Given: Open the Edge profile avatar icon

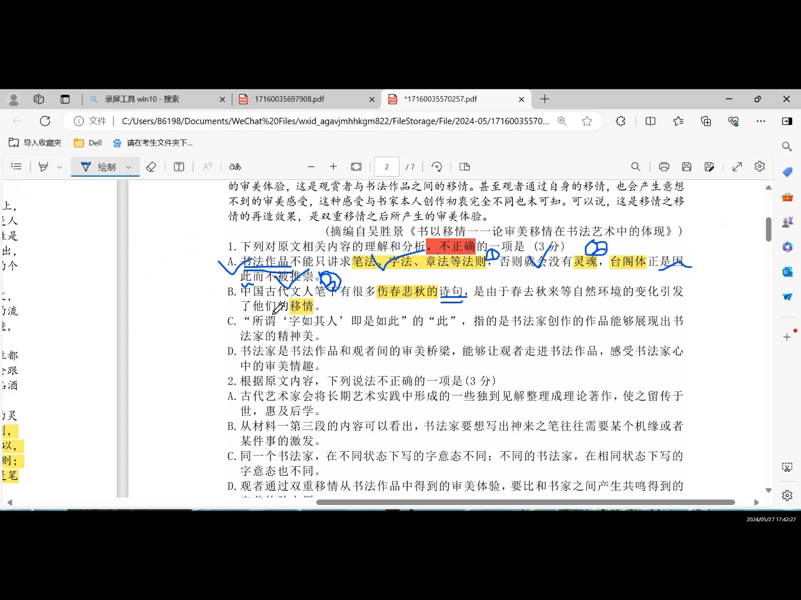Looking at the screenshot, I should 14,99.
